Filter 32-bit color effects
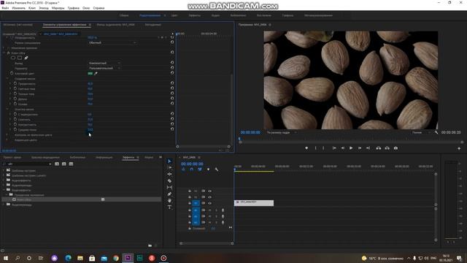467x263 pixels. pos(63,164)
